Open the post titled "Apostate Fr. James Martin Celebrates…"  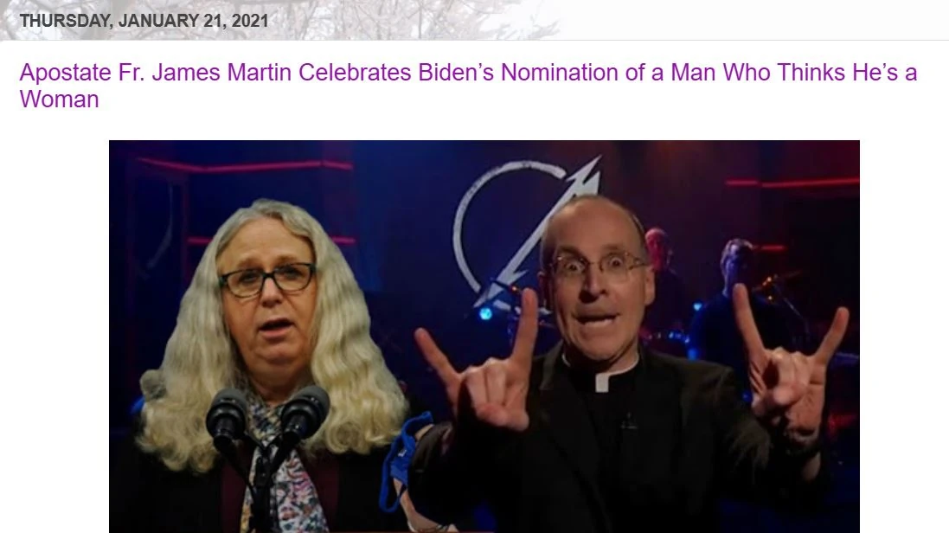pos(468,86)
